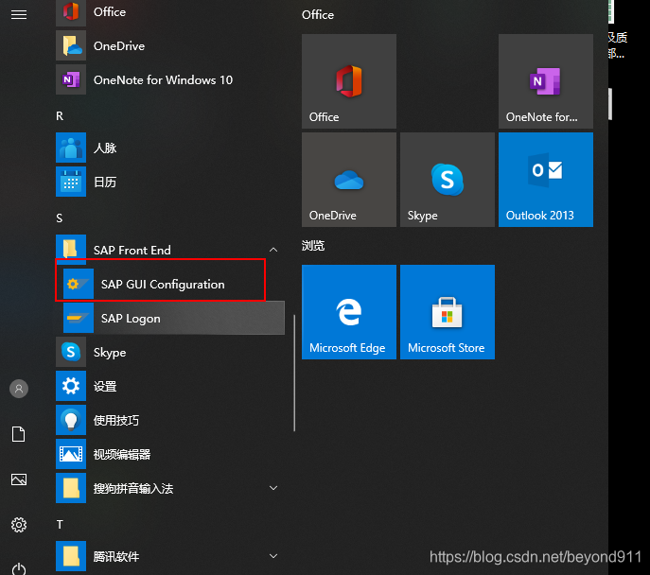This screenshot has height=575, width=650.
Task: Launch SAP GUI Configuration icon
Action: tap(79, 284)
